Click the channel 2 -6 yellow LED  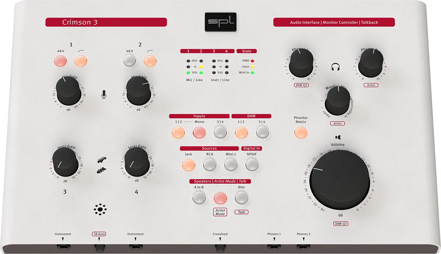[201, 67]
